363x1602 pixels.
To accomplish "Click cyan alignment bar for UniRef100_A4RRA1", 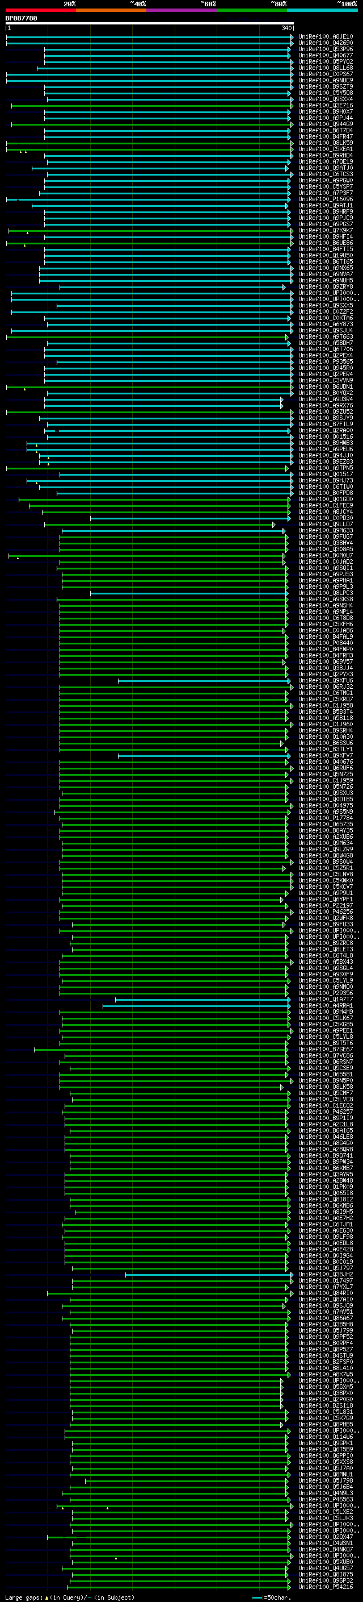I will coord(196,1006).
